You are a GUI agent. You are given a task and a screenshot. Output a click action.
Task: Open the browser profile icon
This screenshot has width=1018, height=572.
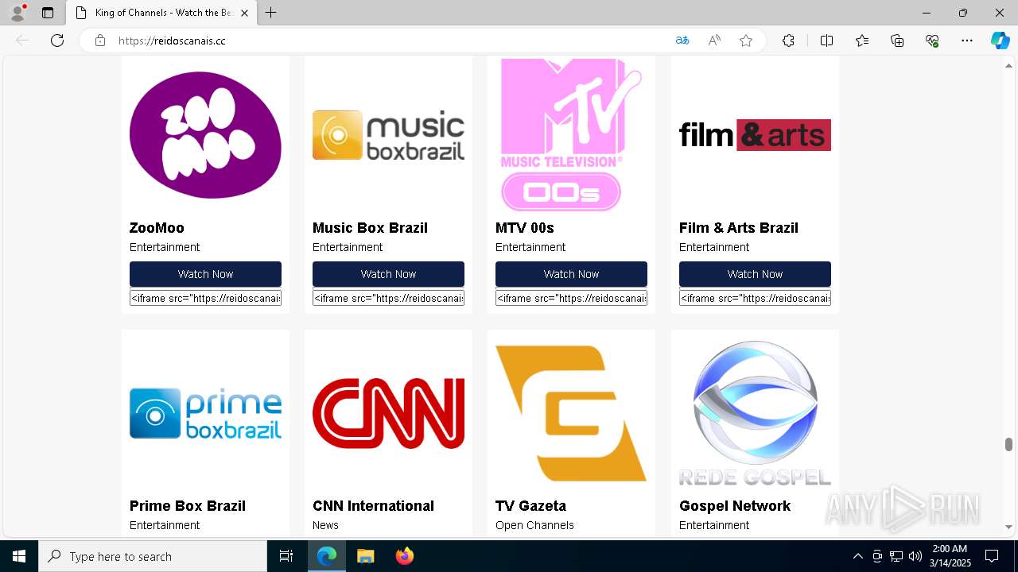tap(17, 13)
